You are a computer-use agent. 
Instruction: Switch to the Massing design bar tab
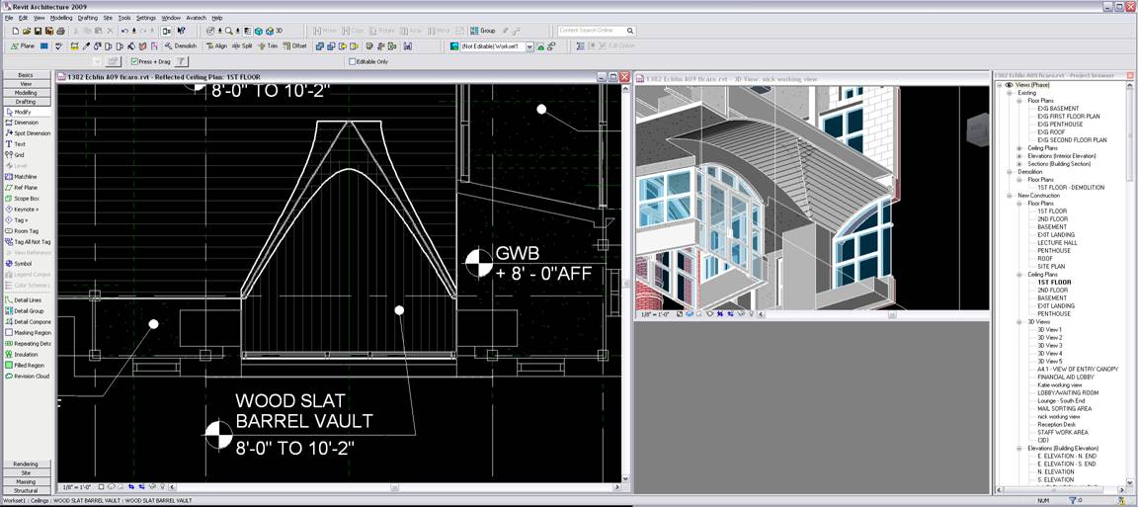26,481
